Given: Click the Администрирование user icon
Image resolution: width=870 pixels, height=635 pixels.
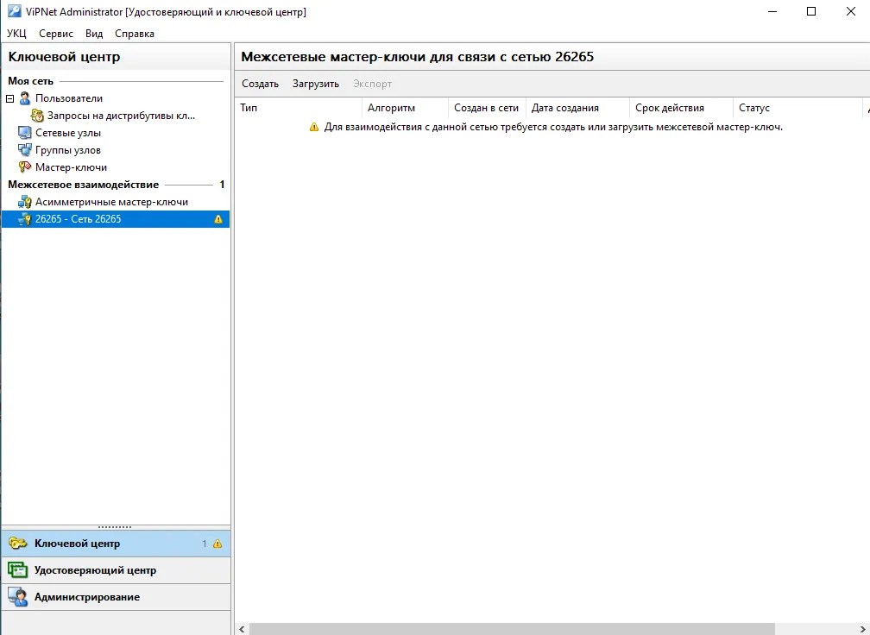Looking at the screenshot, I should (x=18, y=597).
